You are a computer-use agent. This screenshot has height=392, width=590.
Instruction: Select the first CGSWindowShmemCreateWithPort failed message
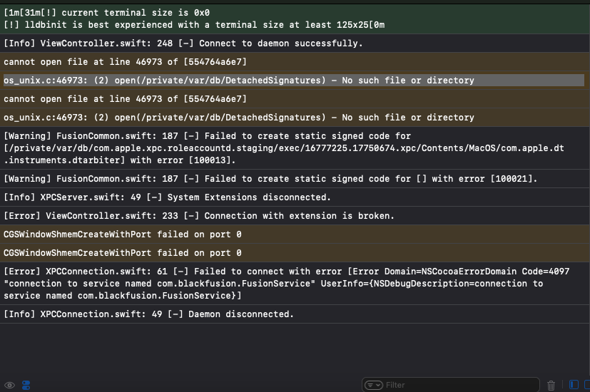click(122, 234)
